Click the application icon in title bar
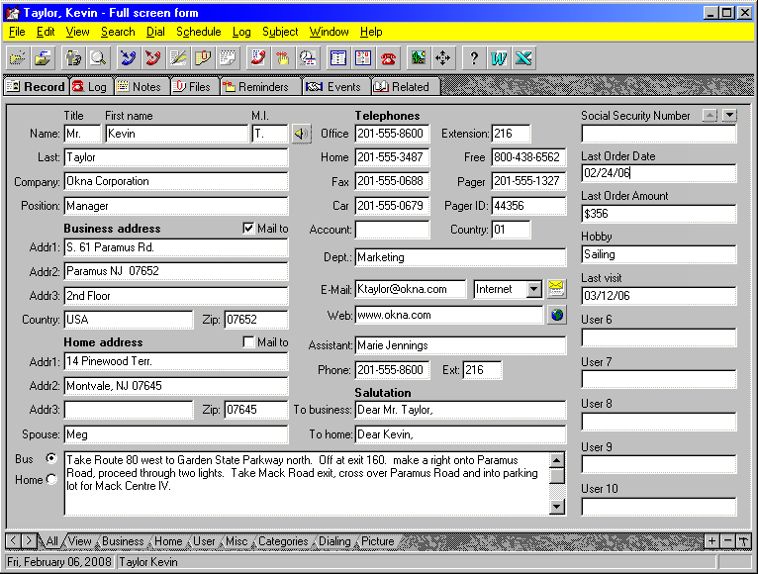This screenshot has width=758, height=574. (x=12, y=13)
